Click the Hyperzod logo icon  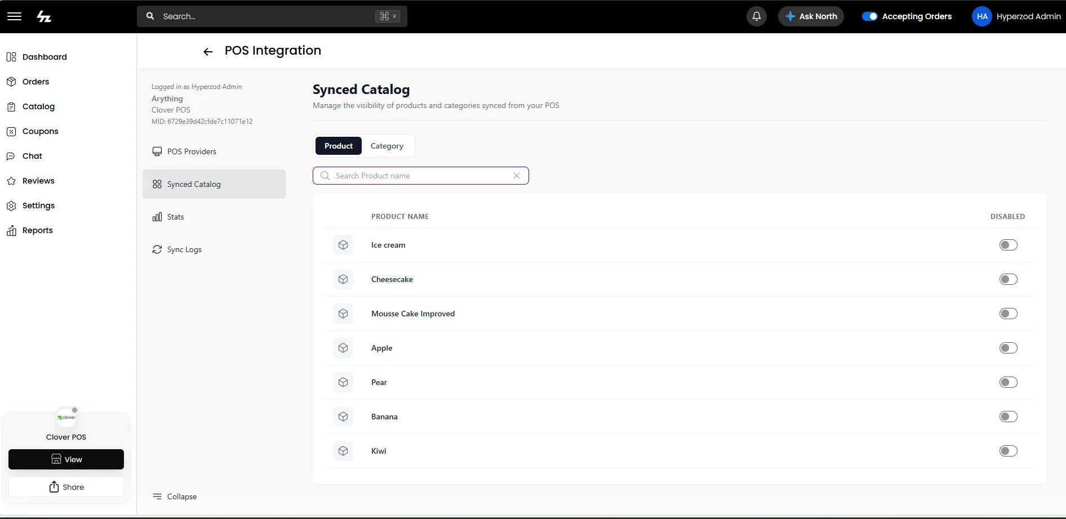44,16
